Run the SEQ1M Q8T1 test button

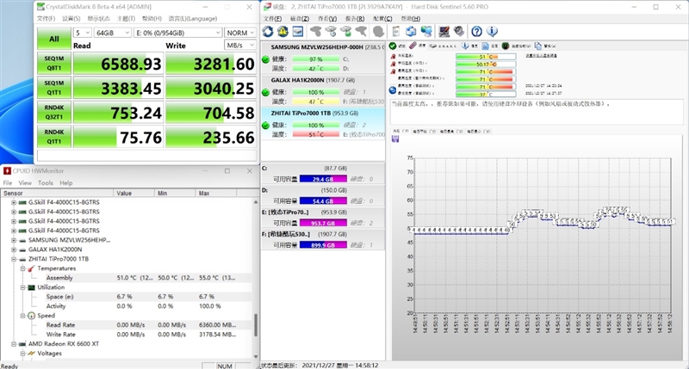coord(54,63)
